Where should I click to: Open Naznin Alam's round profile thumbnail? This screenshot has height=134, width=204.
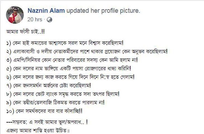point(15,15)
